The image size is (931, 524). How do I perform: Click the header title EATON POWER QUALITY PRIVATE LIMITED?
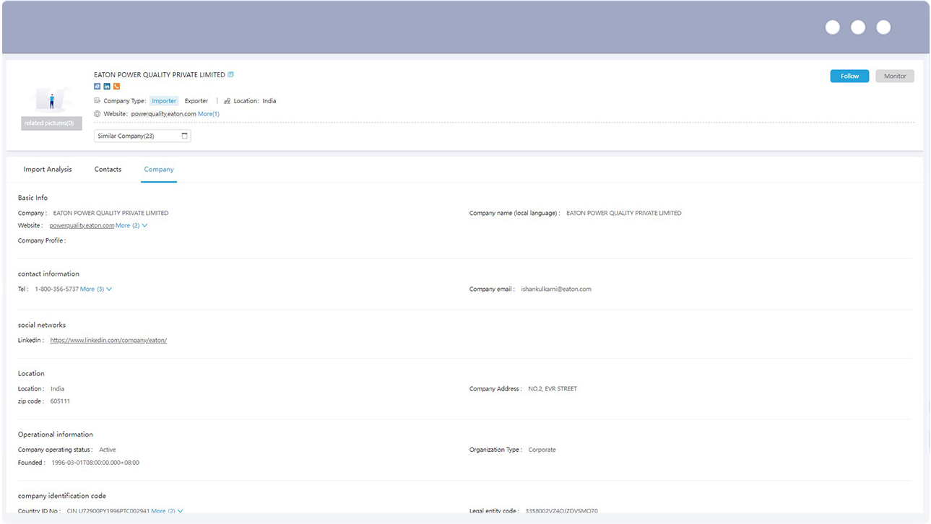point(160,75)
